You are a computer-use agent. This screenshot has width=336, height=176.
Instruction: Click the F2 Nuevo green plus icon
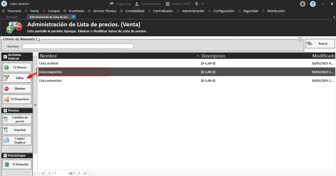[7, 68]
